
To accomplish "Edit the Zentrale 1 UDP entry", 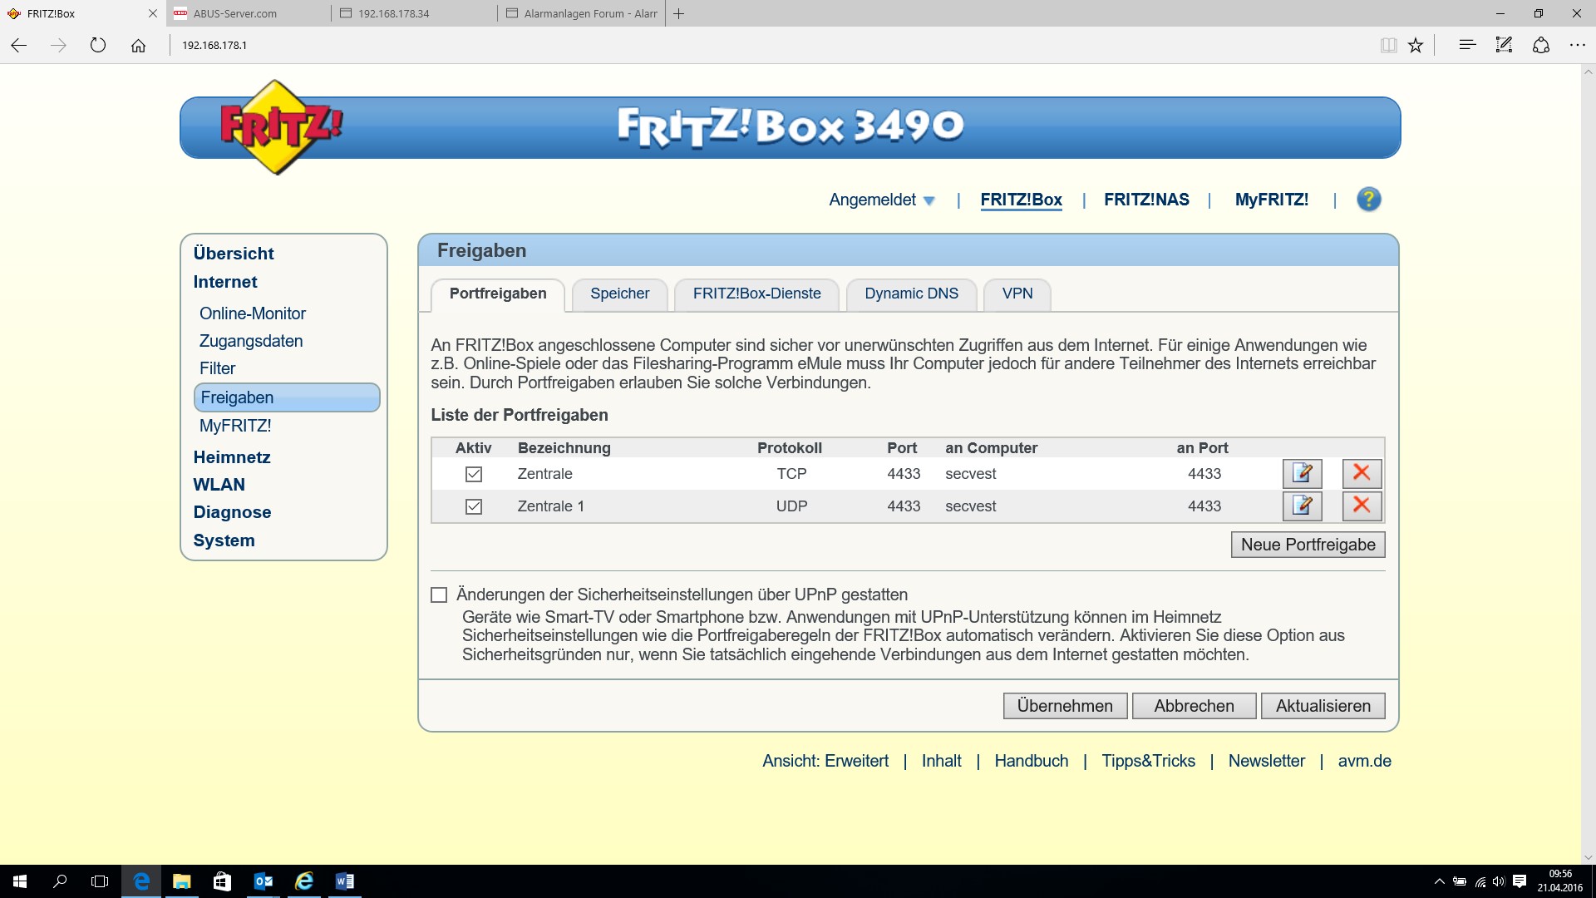I will (1302, 506).
